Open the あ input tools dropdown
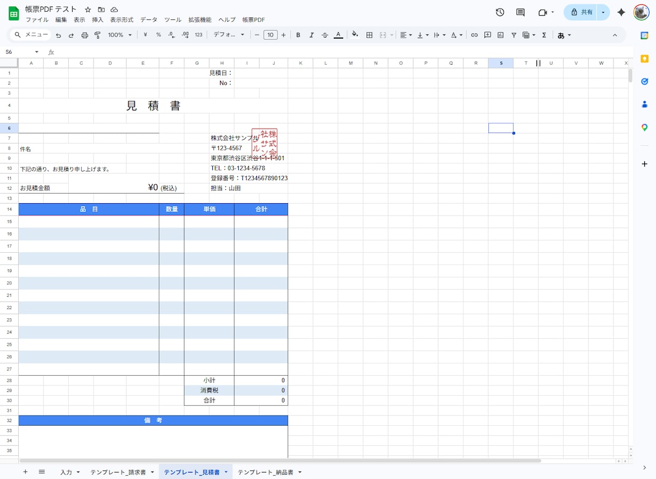This screenshot has width=656, height=479. (564, 35)
